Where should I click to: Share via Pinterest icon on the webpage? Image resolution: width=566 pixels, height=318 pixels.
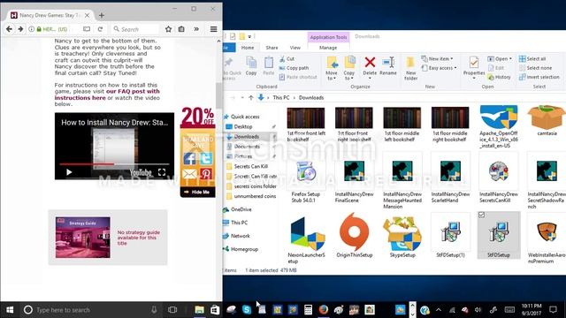[206, 174]
